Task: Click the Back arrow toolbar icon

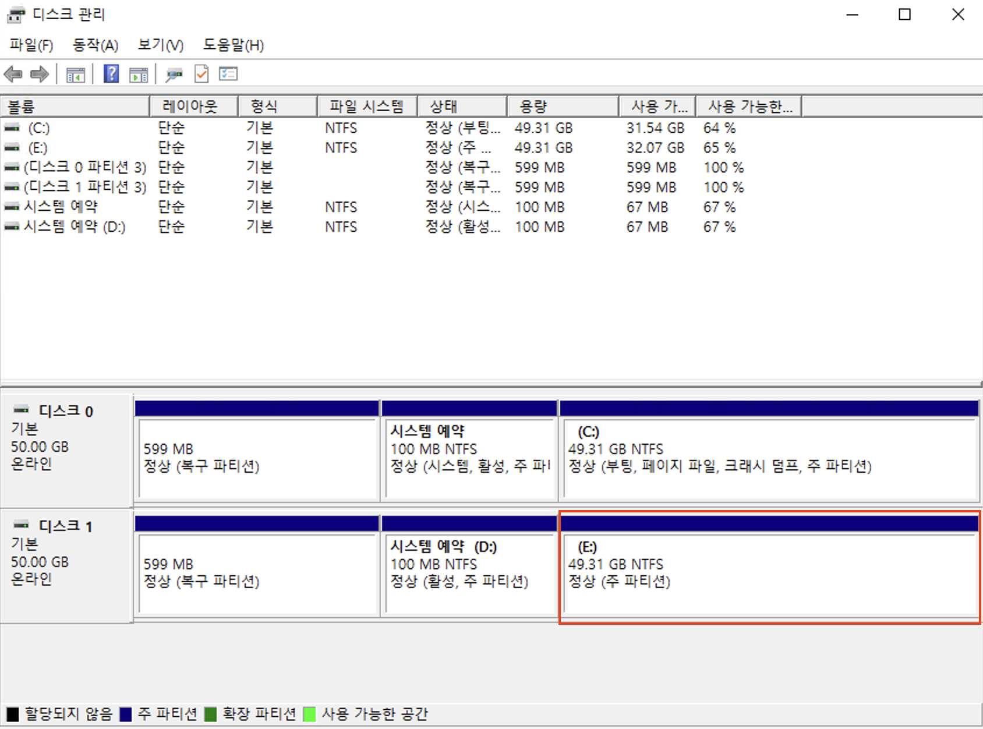Action: point(13,75)
